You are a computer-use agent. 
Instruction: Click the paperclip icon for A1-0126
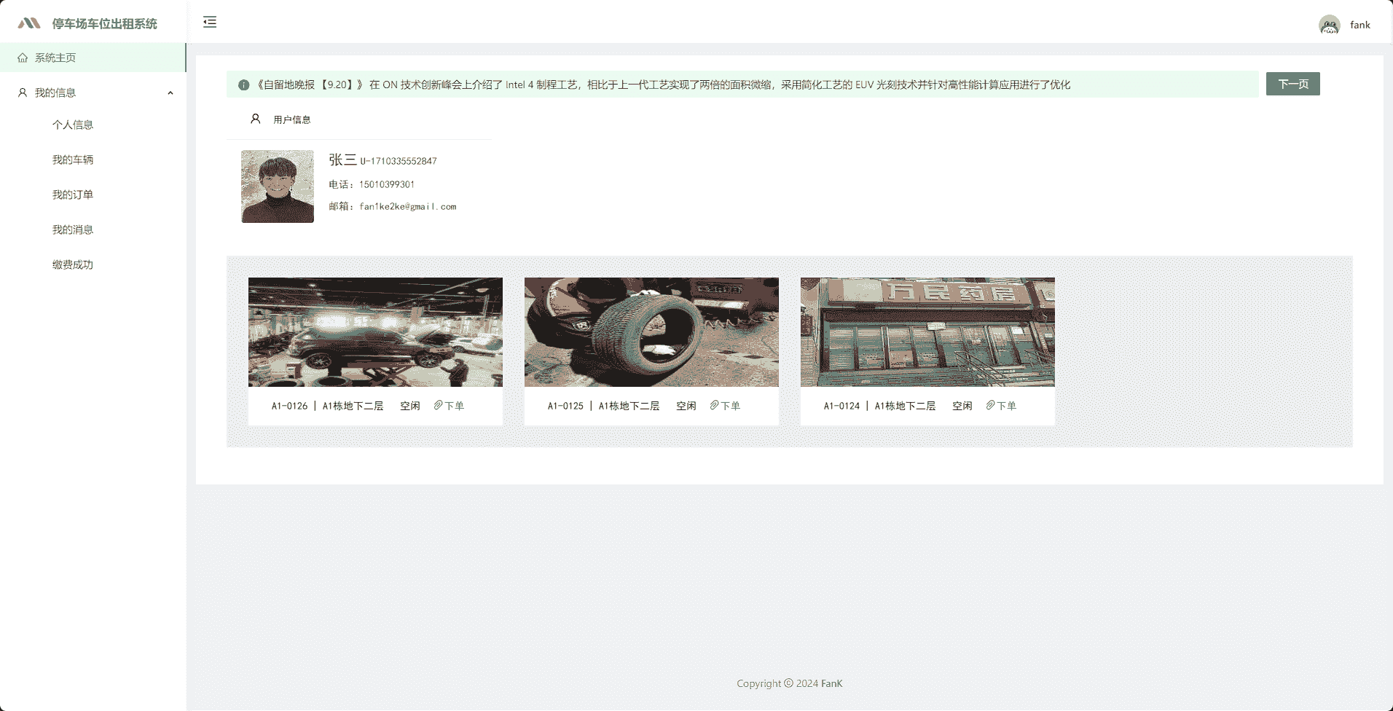point(438,405)
